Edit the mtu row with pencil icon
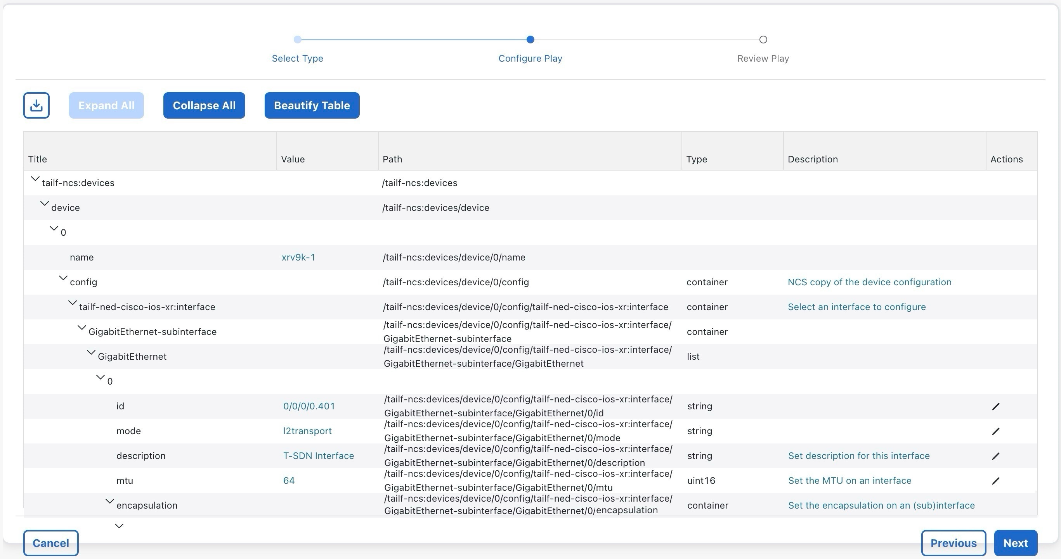The height and width of the screenshot is (559, 1061). pos(995,480)
